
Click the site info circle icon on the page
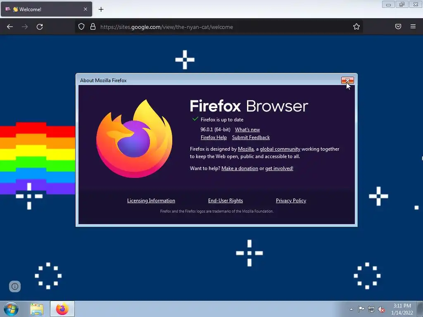(x=15, y=286)
